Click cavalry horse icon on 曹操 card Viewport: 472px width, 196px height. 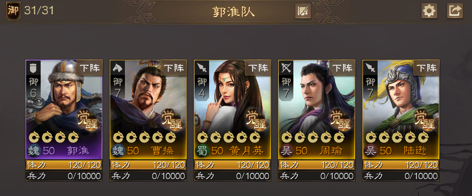point(117,68)
